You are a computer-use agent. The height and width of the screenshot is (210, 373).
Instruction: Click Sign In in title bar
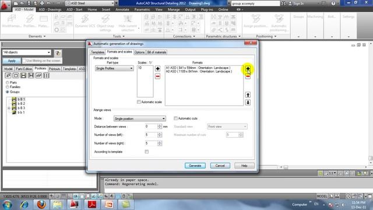[x=296, y=3]
